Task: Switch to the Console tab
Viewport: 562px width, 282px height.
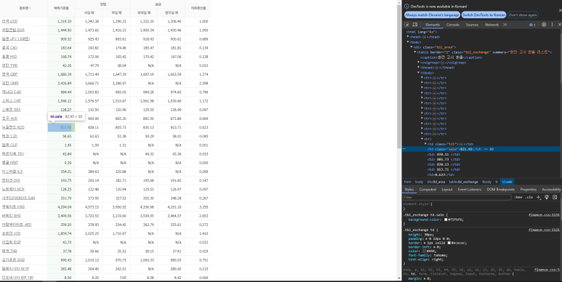Action: [453, 25]
